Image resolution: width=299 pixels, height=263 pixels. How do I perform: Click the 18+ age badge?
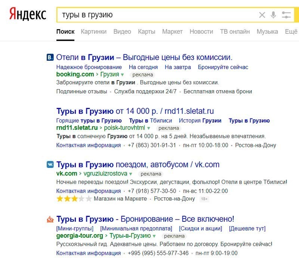coord(204,199)
